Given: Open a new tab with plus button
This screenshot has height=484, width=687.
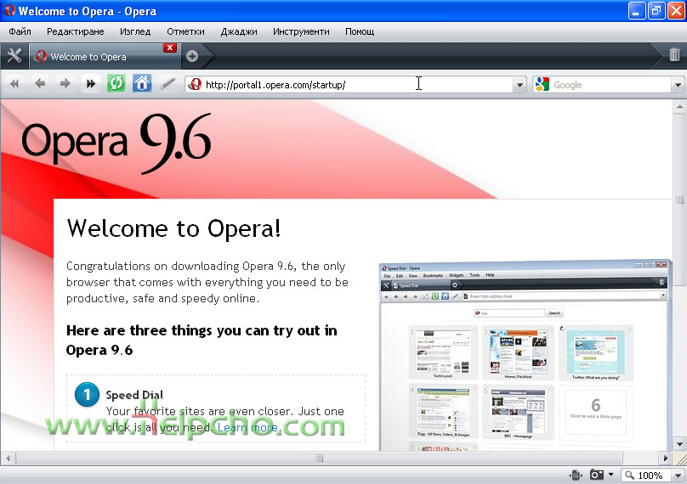Looking at the screenshot, I should (192, 56).
